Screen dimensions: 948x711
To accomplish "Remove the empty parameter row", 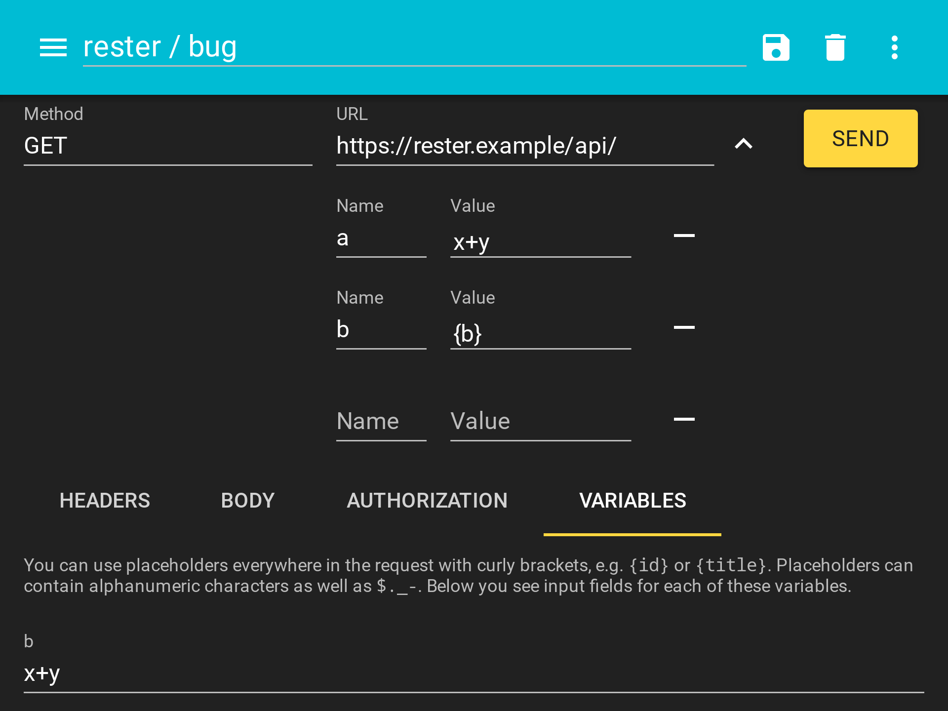I will [x=684, y=419].
